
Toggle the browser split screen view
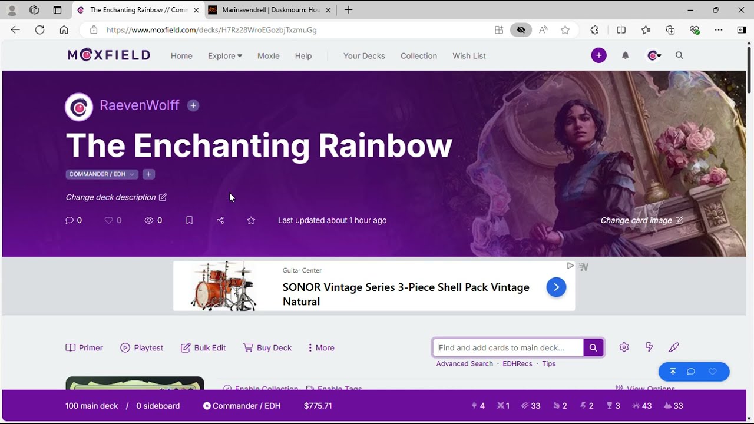click(x=621, y=30)
